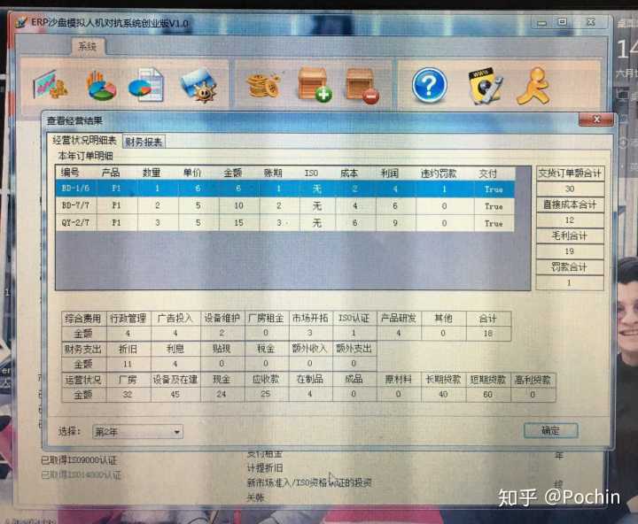Image resolution: width=638 pixels, height=524 pixels.
Task: Click the crate with red minus icon
Action: [x=362, y=85]
